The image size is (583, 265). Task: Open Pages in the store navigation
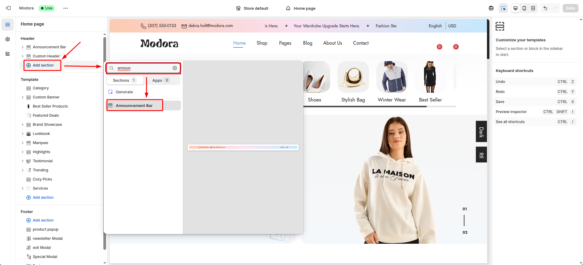tap(285, 43)
